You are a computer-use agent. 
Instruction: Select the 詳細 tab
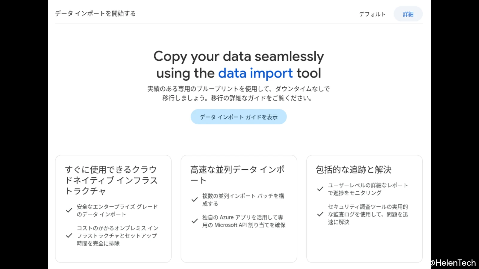[408, 14]
